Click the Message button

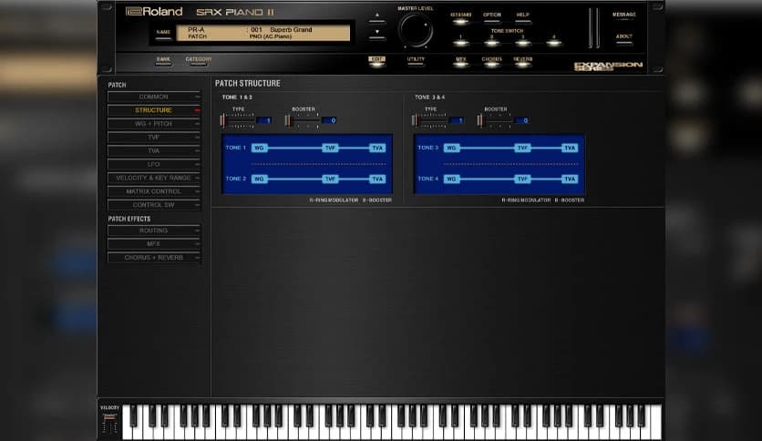[x=624, y=16]
